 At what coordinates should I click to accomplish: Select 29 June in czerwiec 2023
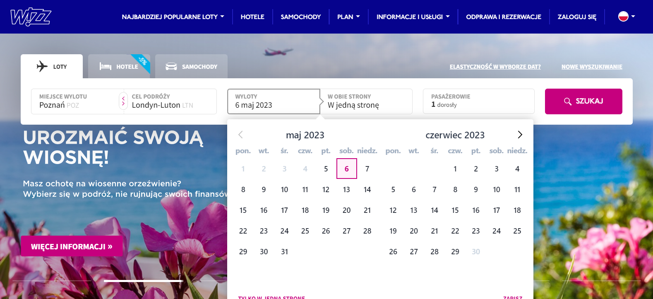pos(455,251)
